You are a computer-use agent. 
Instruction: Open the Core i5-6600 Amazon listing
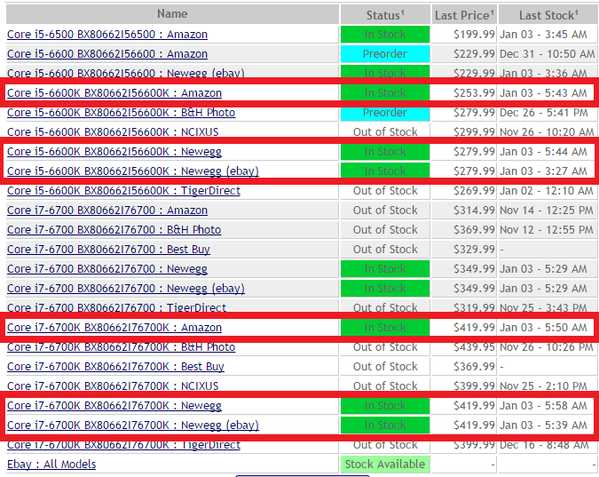(x=107, y=54)
